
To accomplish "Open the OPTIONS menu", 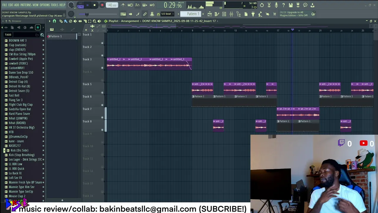I will point(45,5).
